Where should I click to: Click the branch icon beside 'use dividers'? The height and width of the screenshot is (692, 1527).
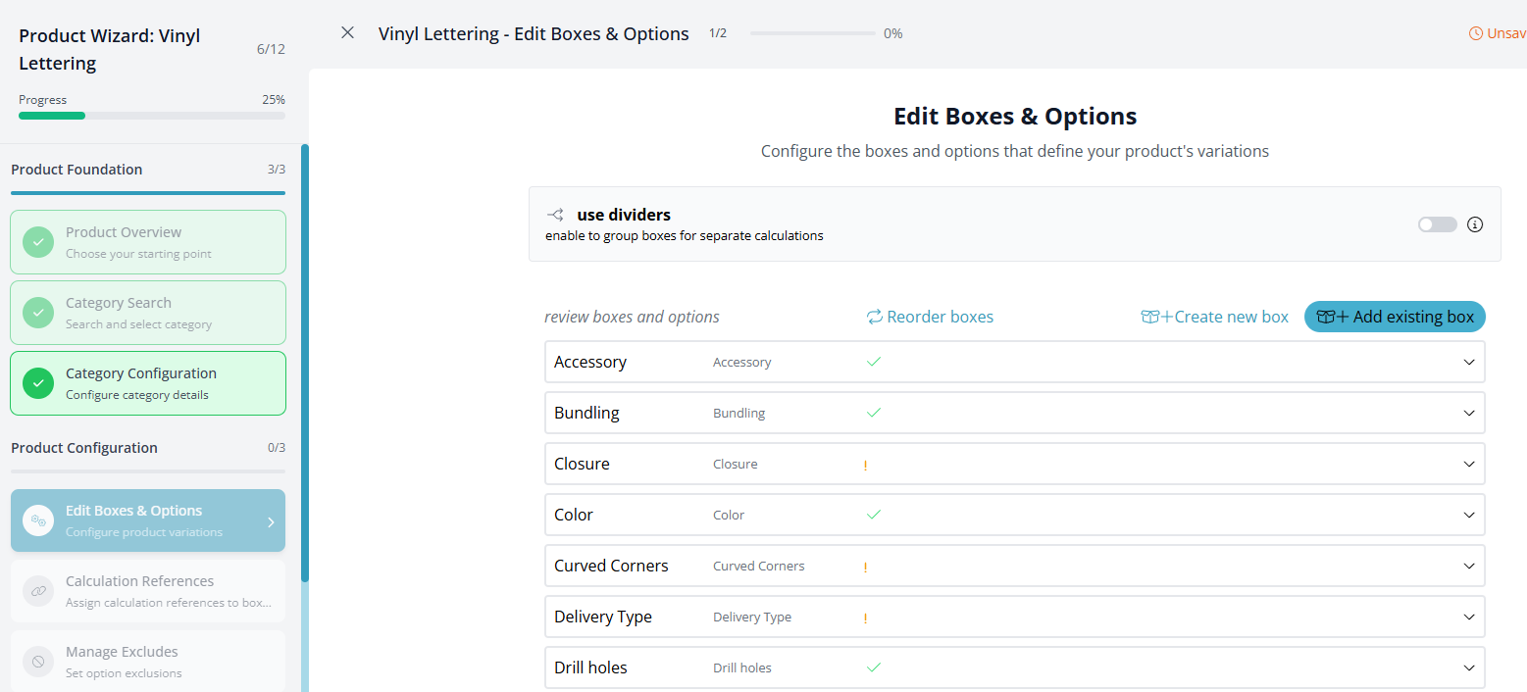pyautogui.click(x=555, y=214)
